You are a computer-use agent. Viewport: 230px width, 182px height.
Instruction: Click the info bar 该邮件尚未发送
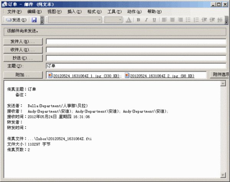[x=115, y=31]
